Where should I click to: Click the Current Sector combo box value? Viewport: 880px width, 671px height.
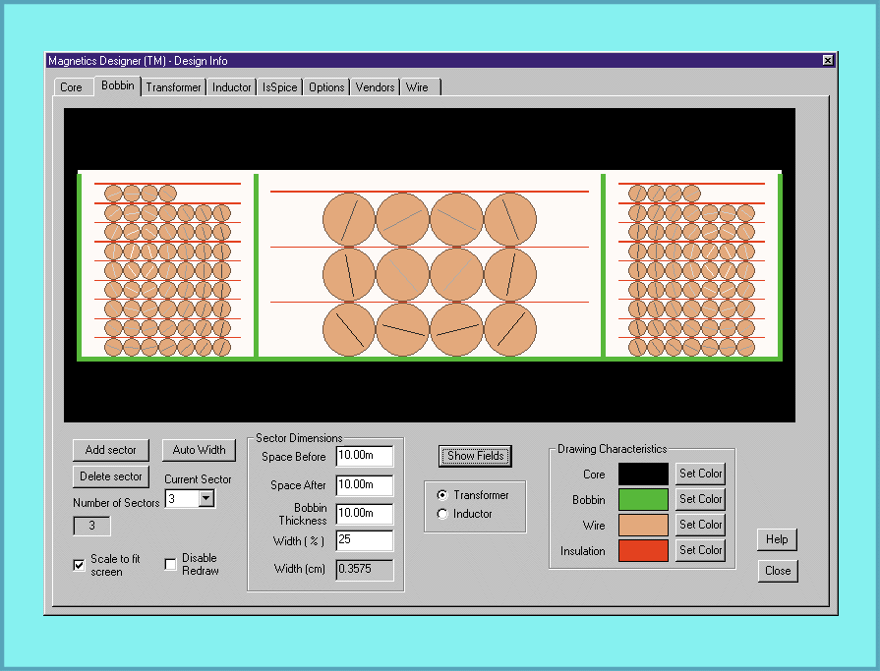[x=182, y=498]
